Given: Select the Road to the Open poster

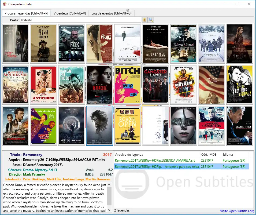Looking at the screenshot, I should tap(128, 126).
